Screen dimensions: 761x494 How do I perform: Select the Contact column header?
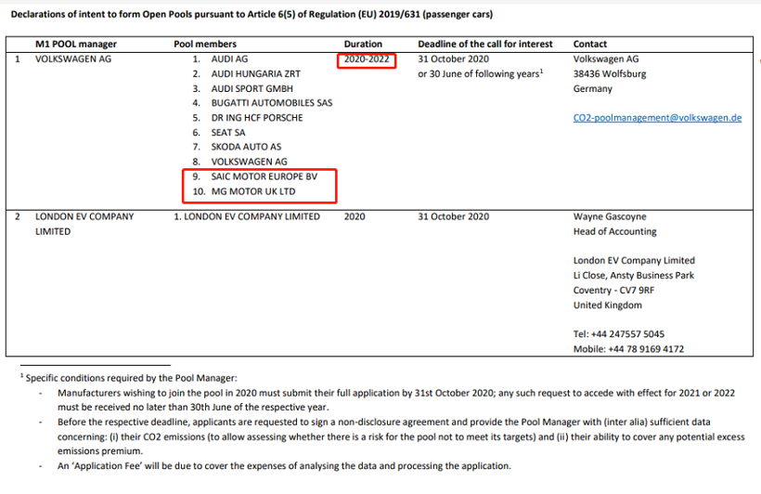click(x=590, y=44)
